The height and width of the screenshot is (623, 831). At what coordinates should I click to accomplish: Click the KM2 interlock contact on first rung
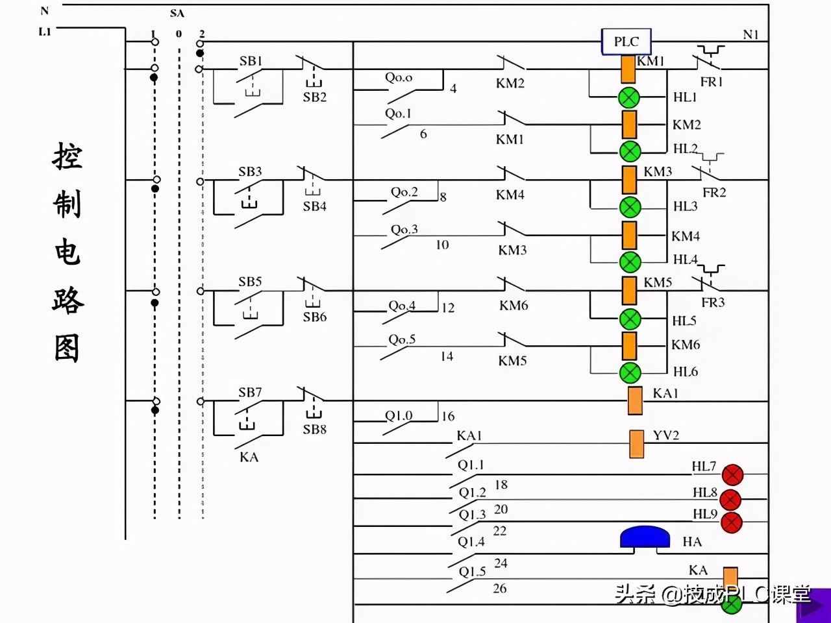tap(511, 66)
